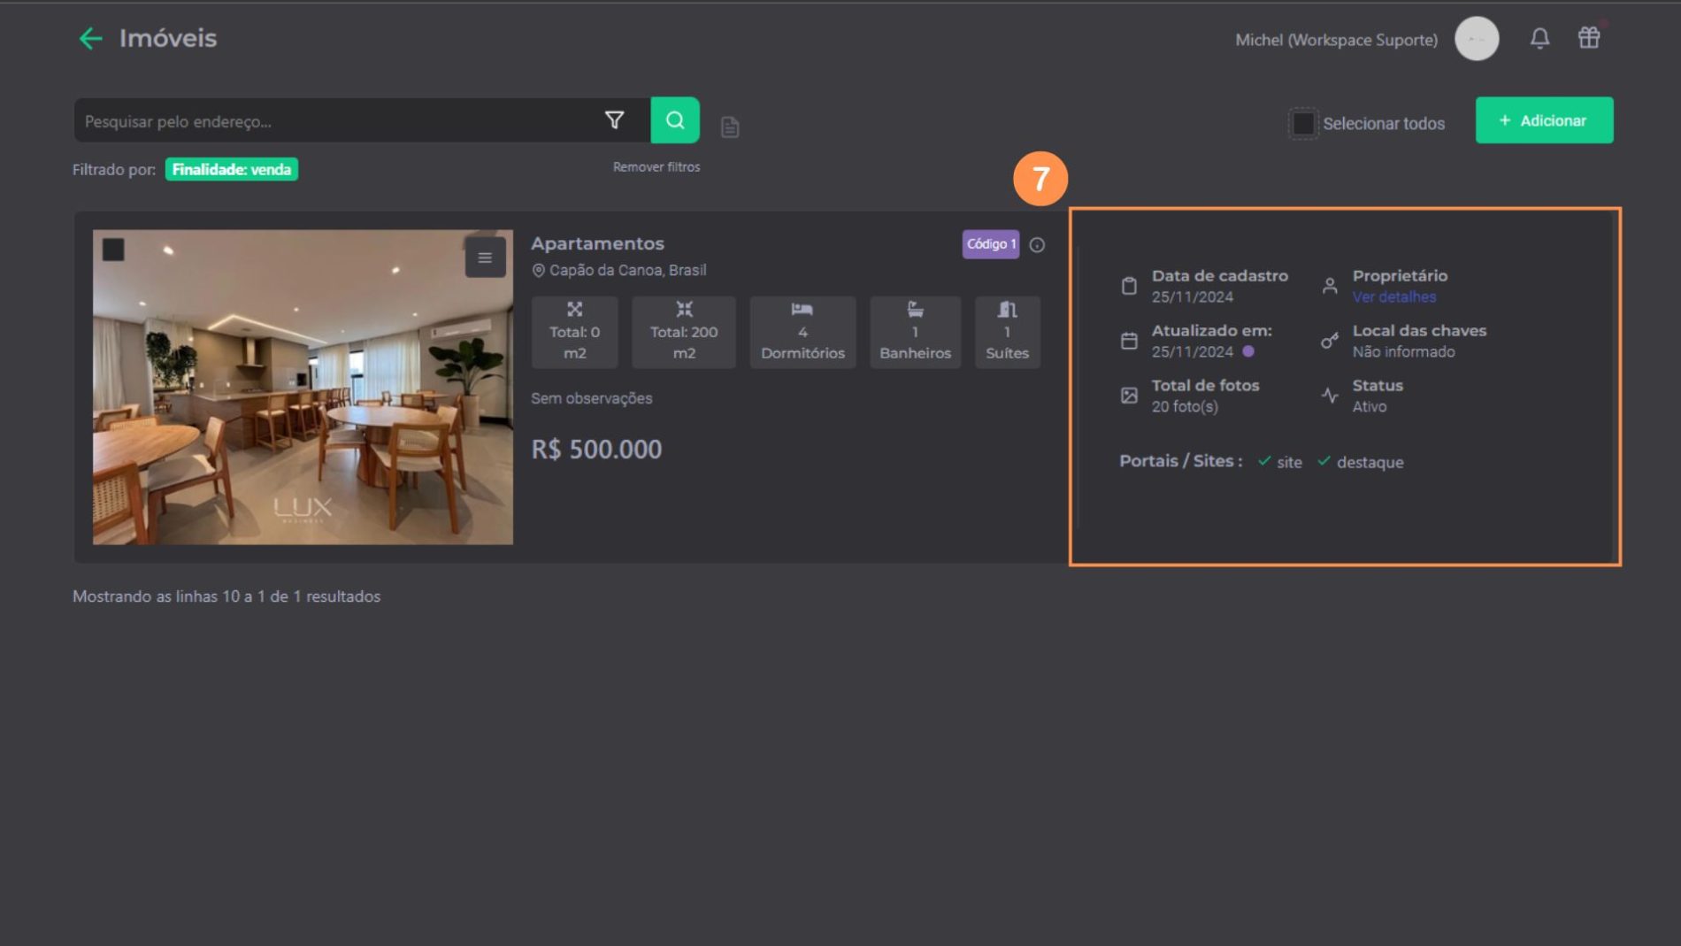1681x946 pixels.
Task: Click the checkmark beside site
Action: [1264, 461]
